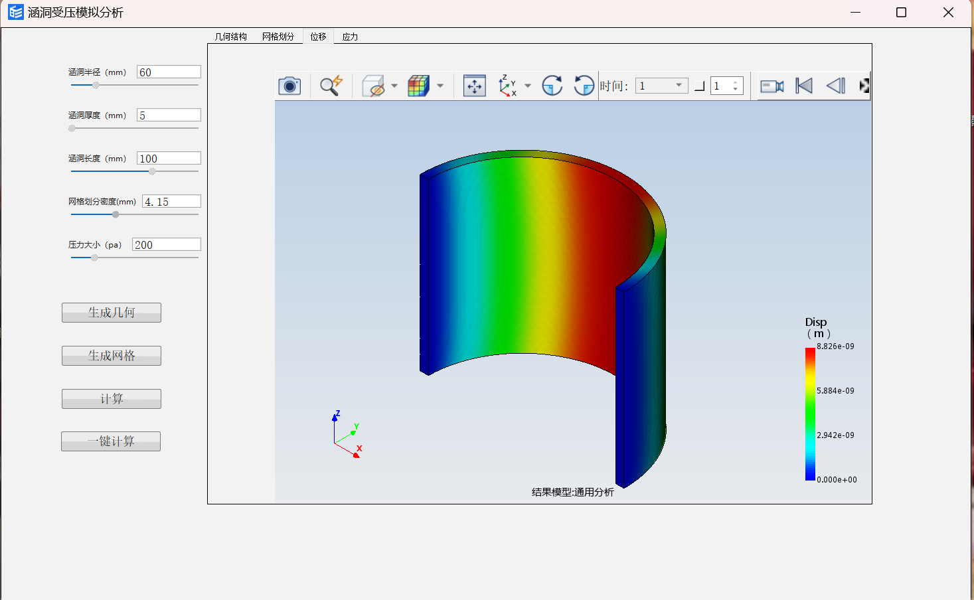Open dropdown arrow next to box visibility icon

[394, 86]
